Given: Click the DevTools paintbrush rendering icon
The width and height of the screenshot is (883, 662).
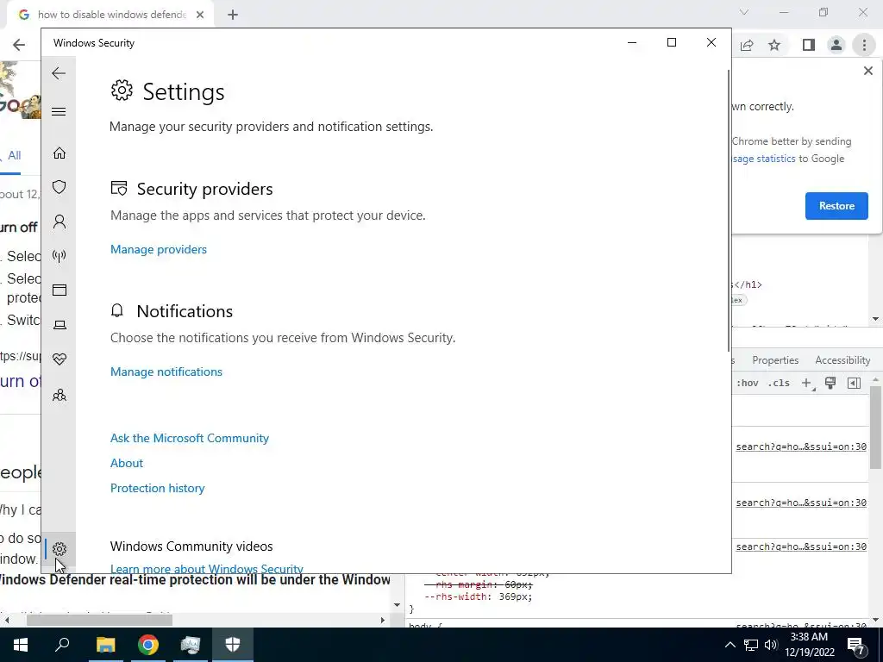Looking at the screenshot, I should pos(830,383).
